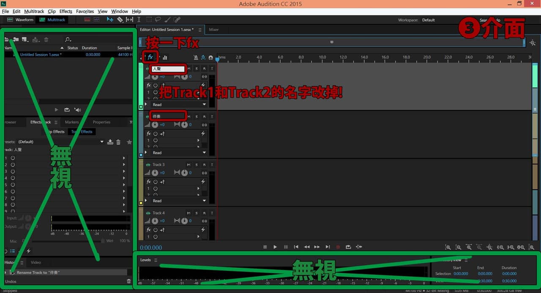Screen dimensions: 541x293
Task: Switch to the Mixer tab
Action: pos(214,30)
